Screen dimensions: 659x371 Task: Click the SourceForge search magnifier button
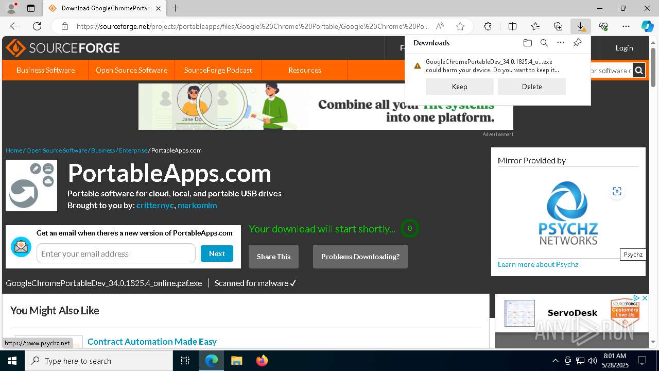pyautogui.click(x=639, y=71)
